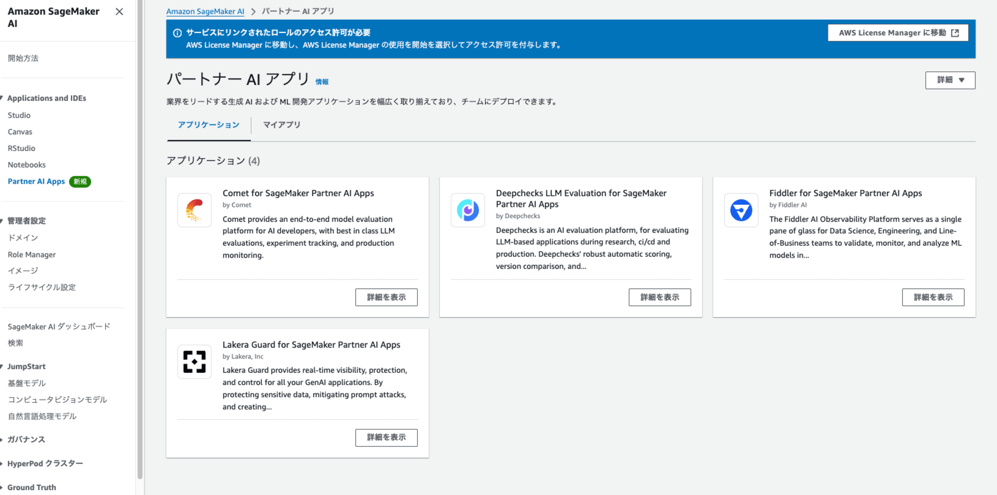The height and width of the screenshot is (495, 997).
Task: Show details for the Comet app
Action: pyautogui.click(x=386, y=297)
